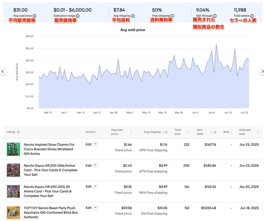Sort table by Date last sold
Viewport: 264px width, 221px height.
(x=258, y=132)
